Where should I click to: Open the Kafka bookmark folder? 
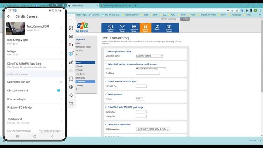click(172, 15)
